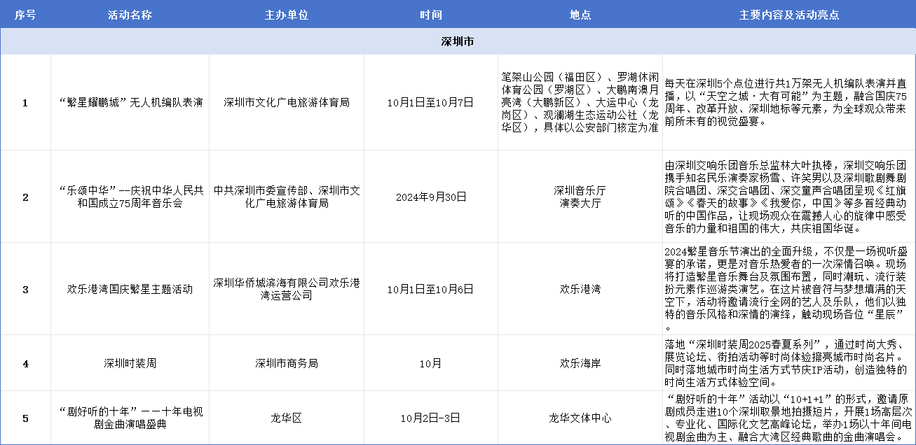916x445 pixels.
Task: Click the 序号 column header
Action: 25,15
